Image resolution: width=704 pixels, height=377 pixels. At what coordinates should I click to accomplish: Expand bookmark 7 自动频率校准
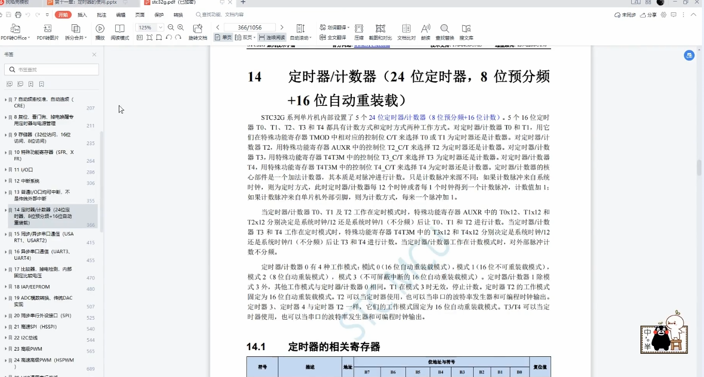[6, 99]
